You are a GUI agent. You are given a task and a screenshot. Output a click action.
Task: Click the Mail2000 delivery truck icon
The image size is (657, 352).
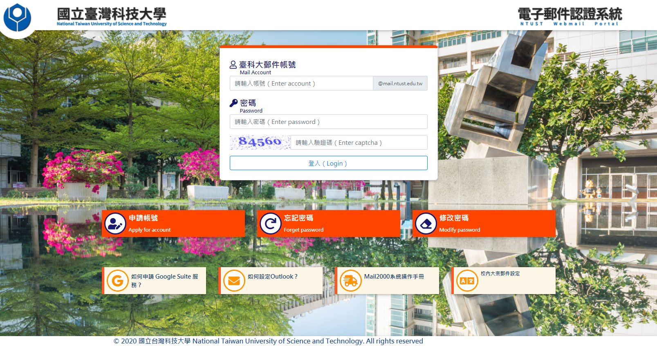coord(351,281)
